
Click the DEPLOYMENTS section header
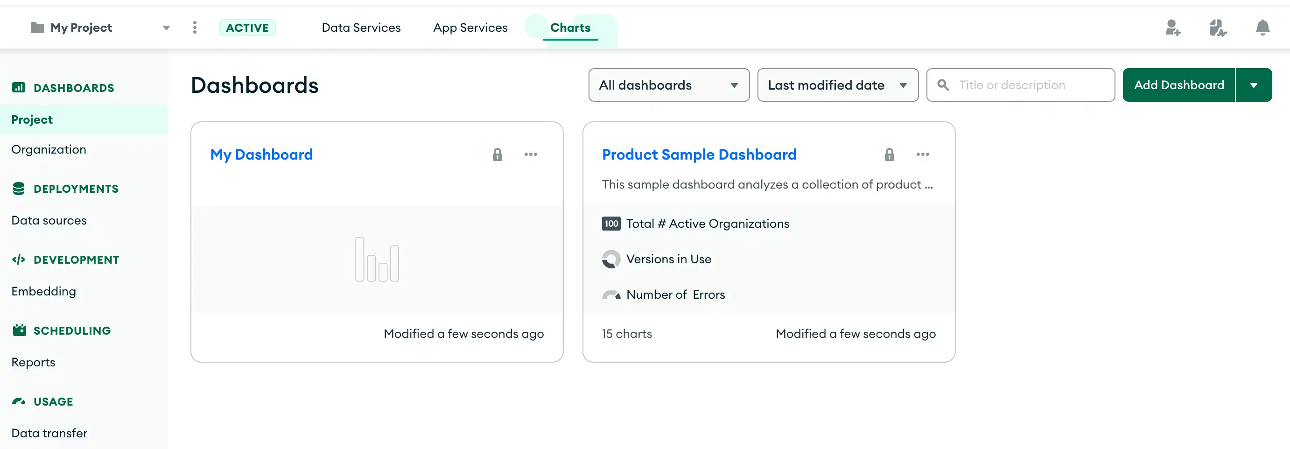[76, 189]
